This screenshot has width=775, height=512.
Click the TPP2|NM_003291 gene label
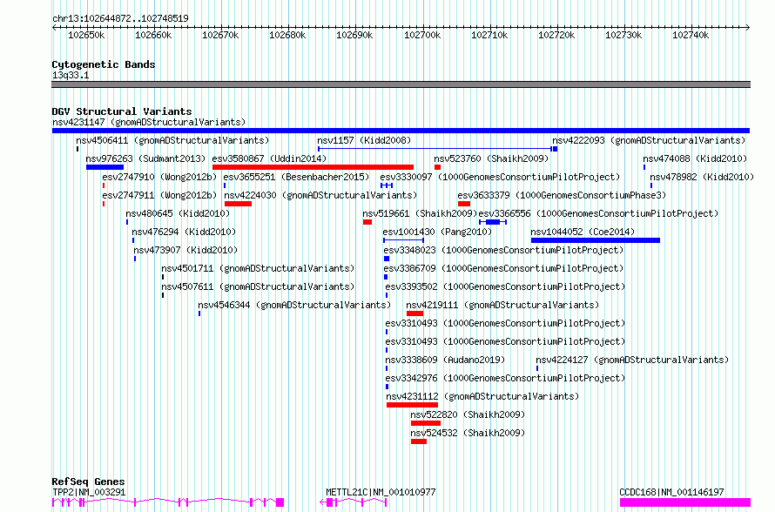point(89,492)
